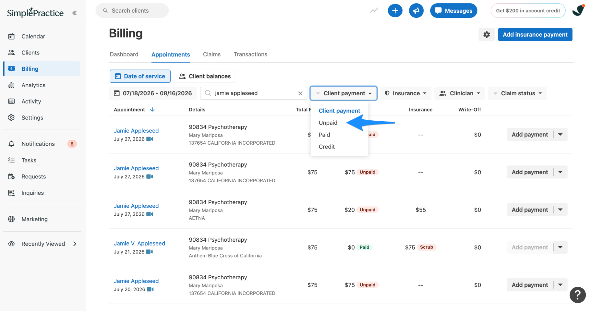Click Anthem Blue Cross of California text
This screenshot has height=311, width=592.
[225, 256]
